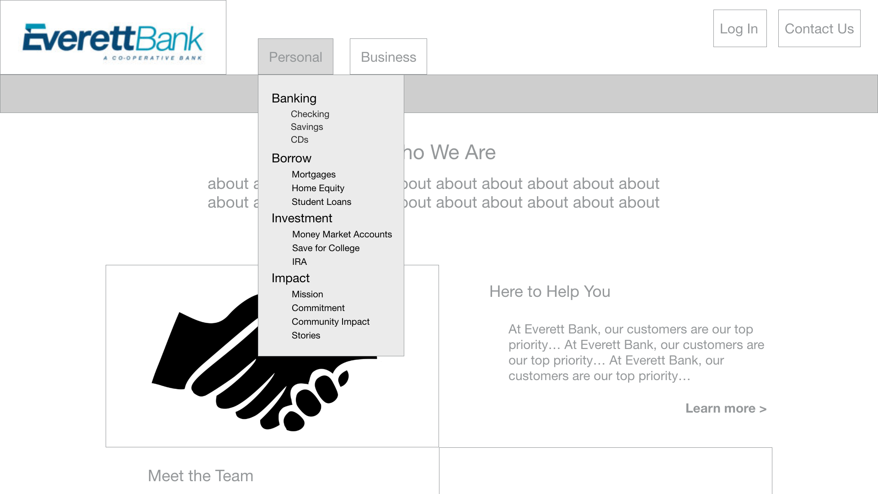
Task: Open Money Market Accounts
Action: click(342, 234)
